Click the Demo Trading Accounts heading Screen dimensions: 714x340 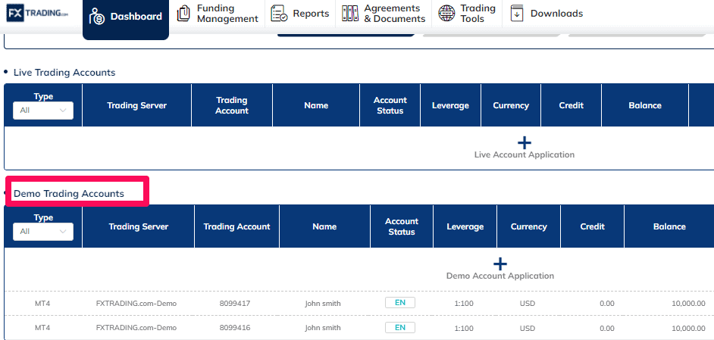pos(69,193)
